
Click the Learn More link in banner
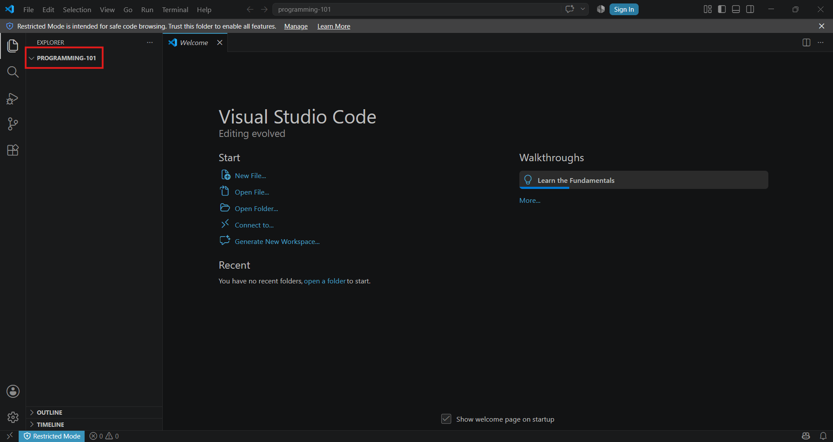click(334, 26)
